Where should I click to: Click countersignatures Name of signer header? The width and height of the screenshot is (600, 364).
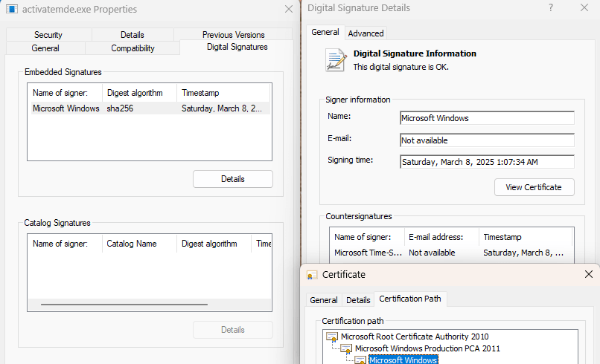tap(367, 237)
